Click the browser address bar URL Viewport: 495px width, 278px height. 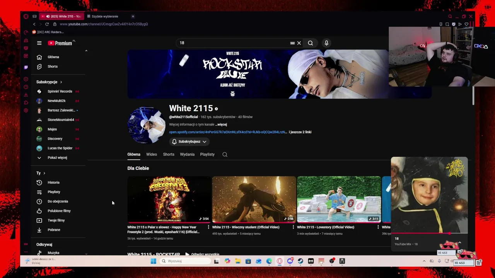(x=104, y=24)
